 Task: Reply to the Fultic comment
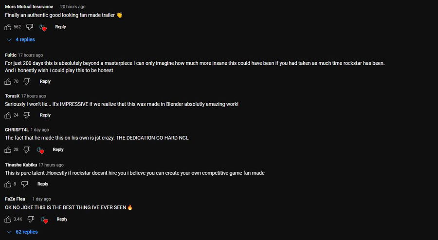45,81
